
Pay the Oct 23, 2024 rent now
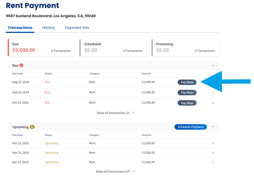pyautogui.click(x=187, y=103)
